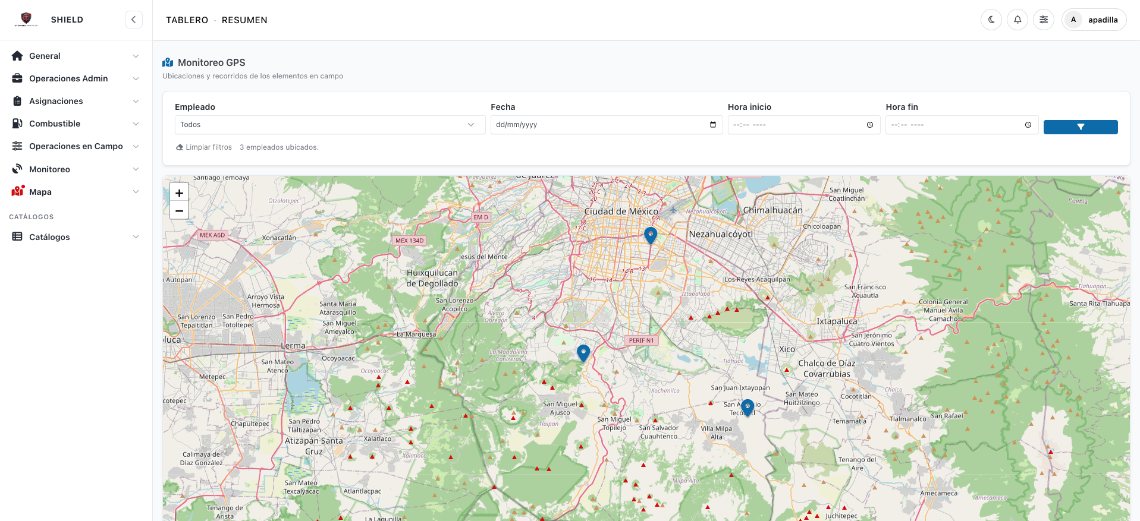Expand the Monitoreo chevron

(x=136, y=169)
